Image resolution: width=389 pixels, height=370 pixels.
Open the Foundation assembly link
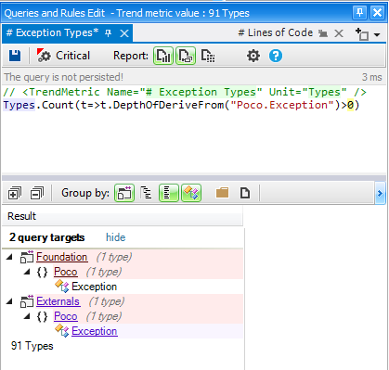61,257
